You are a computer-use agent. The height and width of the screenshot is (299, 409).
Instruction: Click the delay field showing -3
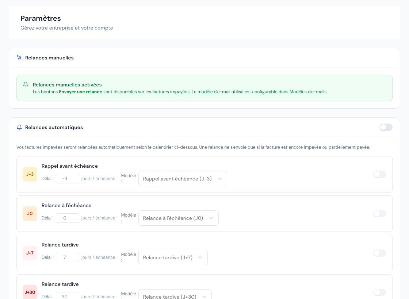pyautogui.click(x=68, y=179)
